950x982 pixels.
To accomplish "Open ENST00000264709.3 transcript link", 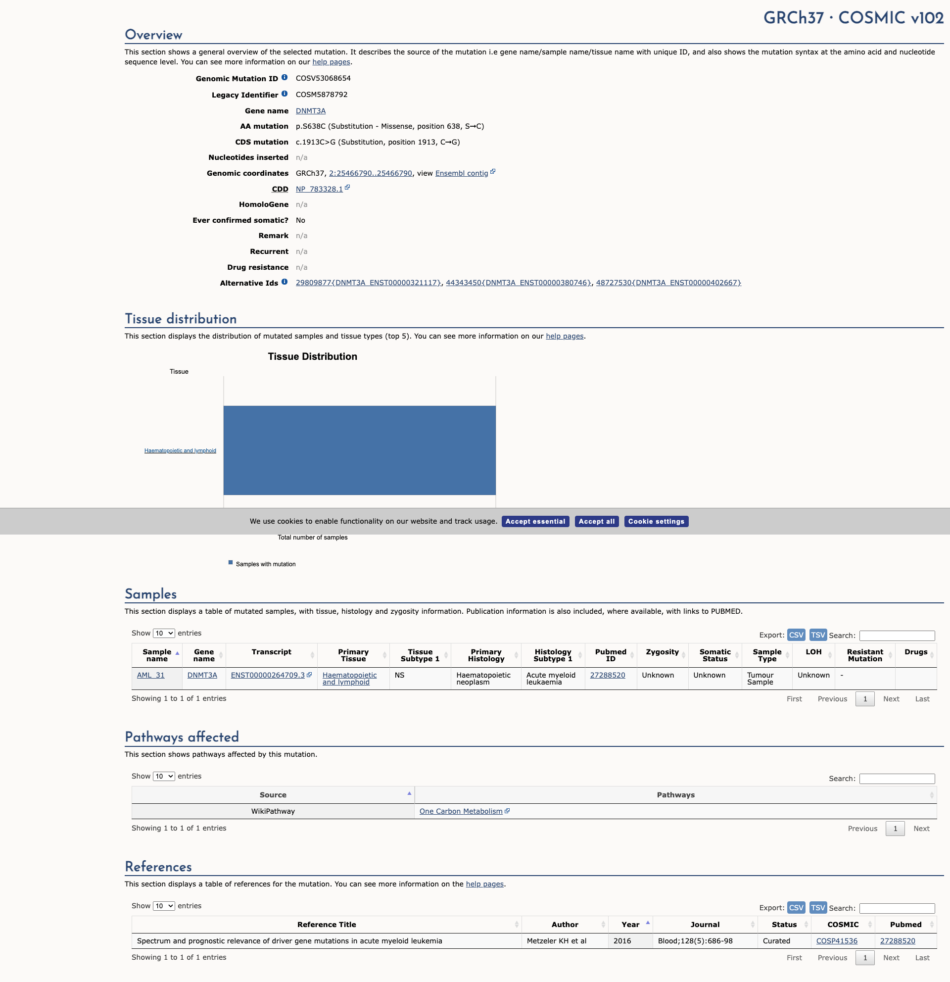I will [268, 675].
